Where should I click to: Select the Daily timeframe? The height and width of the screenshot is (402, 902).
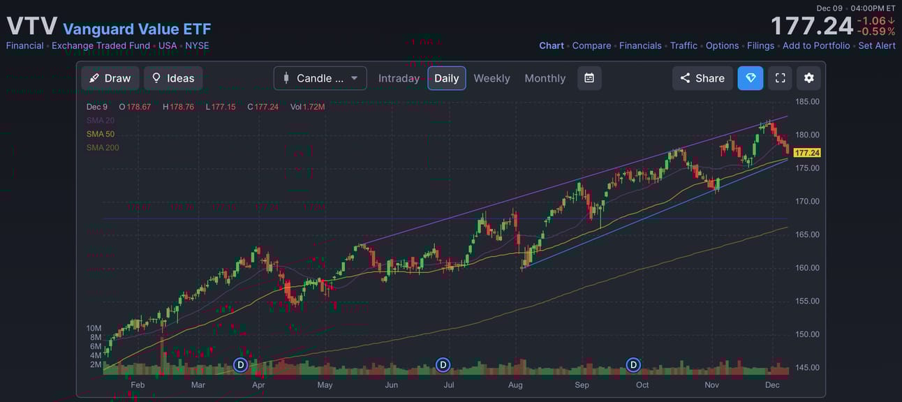click(x=447, y=78)
